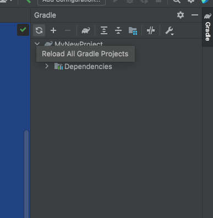Click the Expand All icon
Image resolution: width=213 pixels, height=218 pixels.
(x=104, y=30)
